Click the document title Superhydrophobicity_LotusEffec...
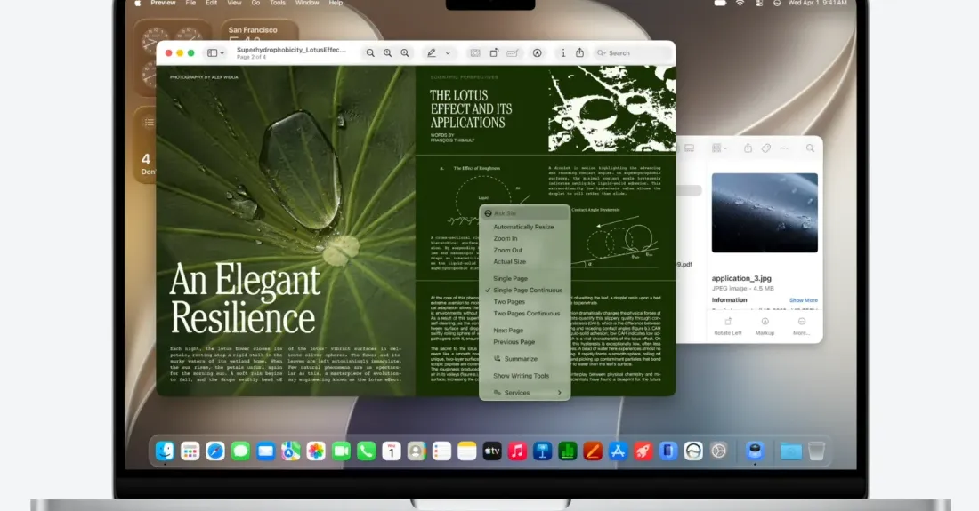 click(x=291, y=50)
